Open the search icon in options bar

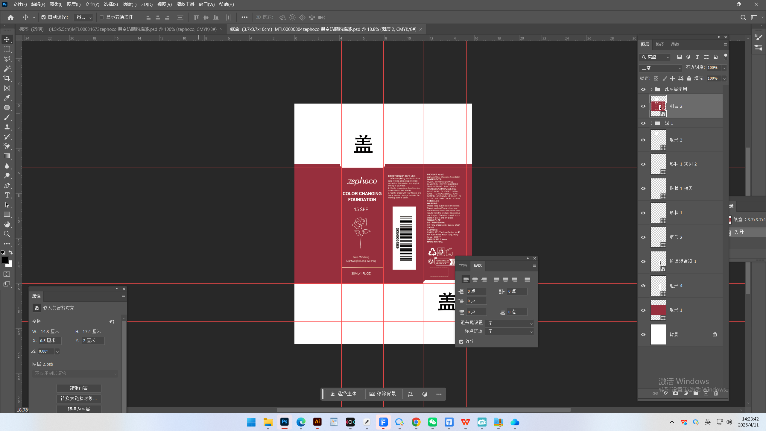tap(743, 17)
